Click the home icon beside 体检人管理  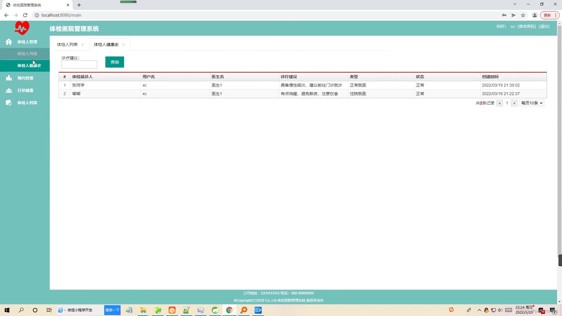[x=9, y=42]
